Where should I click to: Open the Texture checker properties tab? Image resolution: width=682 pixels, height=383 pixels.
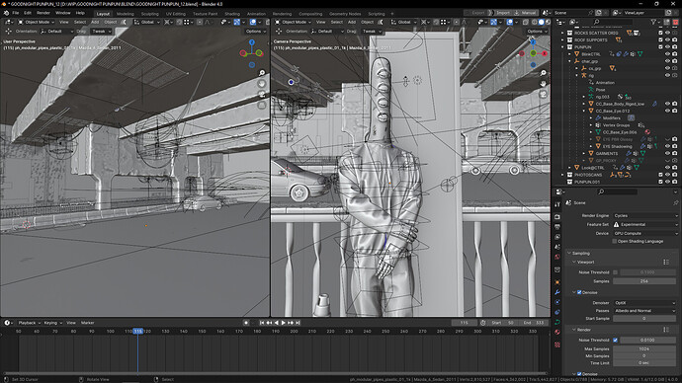click(x=557, y=345)
